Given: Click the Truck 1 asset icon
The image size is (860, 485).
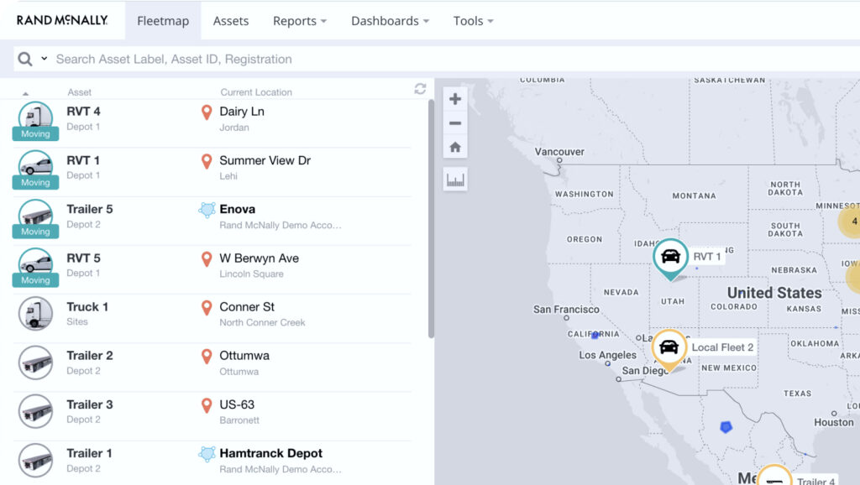Looking at the screenshot, I should coord(35,313).
